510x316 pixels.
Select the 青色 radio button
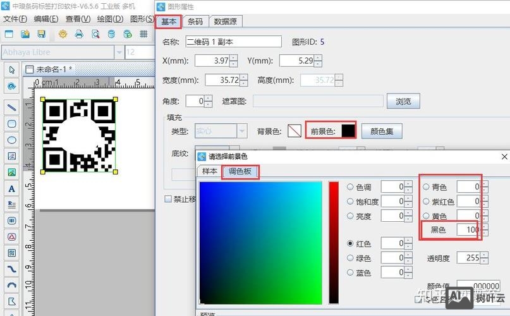426,187
